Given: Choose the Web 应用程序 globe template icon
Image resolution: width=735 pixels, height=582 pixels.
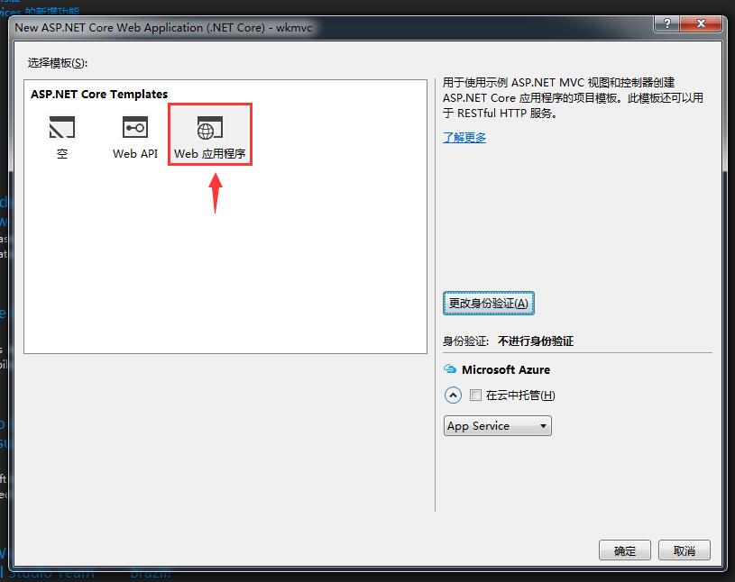Looking at the screenshot, I should [x=209, y=127].
